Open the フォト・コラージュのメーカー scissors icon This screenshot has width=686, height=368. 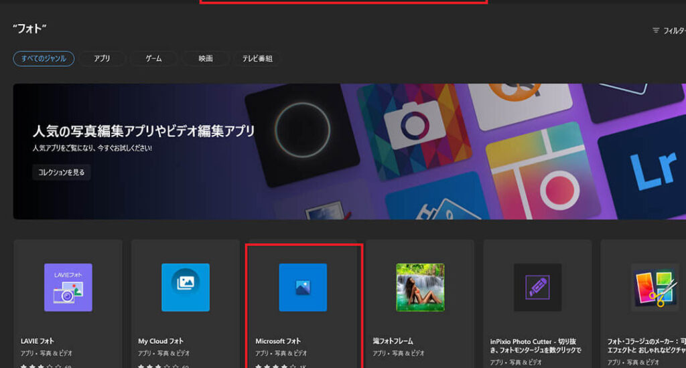pyautogui.click(x=654, y=287)
